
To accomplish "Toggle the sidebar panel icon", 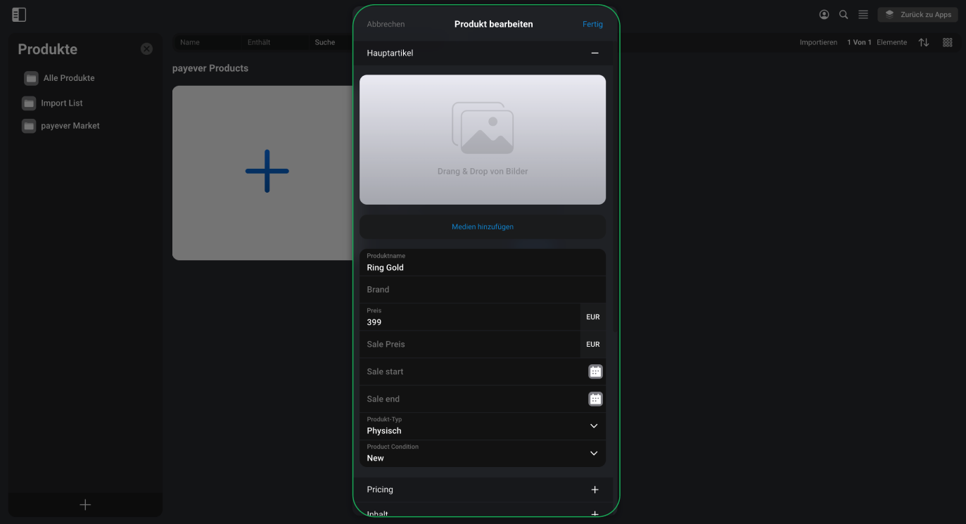I will point(19,15).
